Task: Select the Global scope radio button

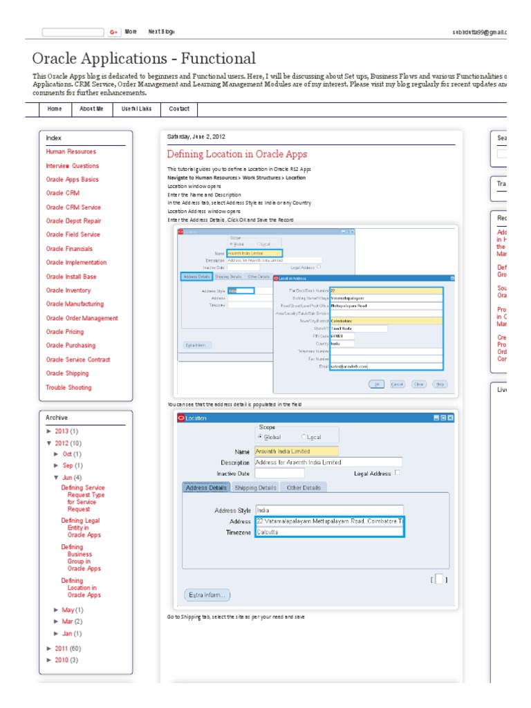Action: tap(260, 437)
